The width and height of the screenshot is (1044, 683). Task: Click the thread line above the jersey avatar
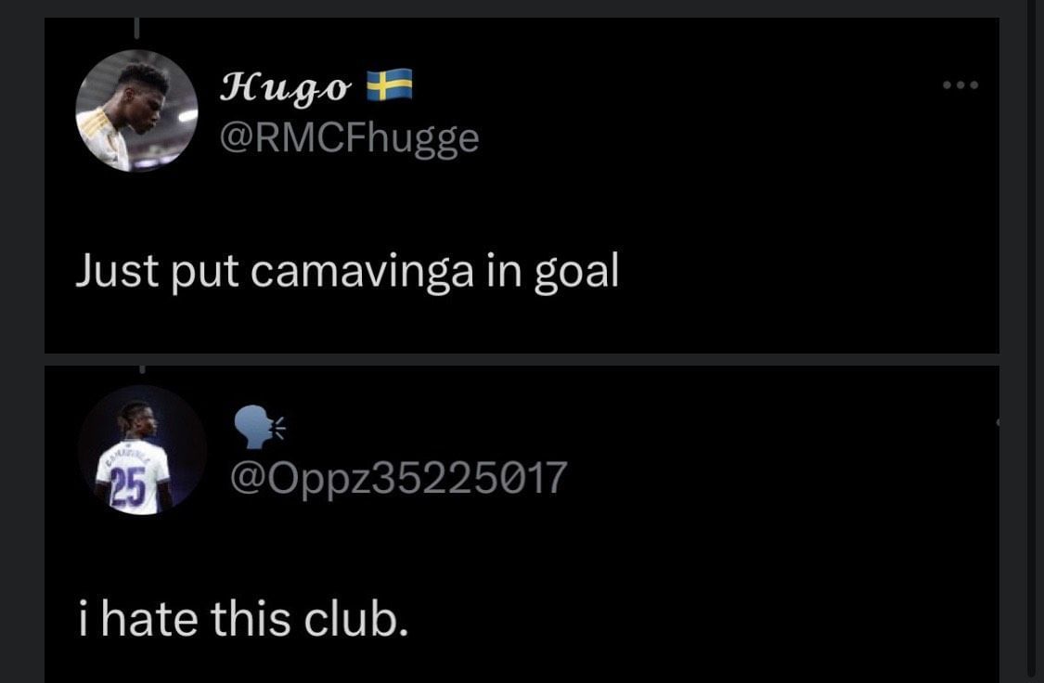click(141, 370)
